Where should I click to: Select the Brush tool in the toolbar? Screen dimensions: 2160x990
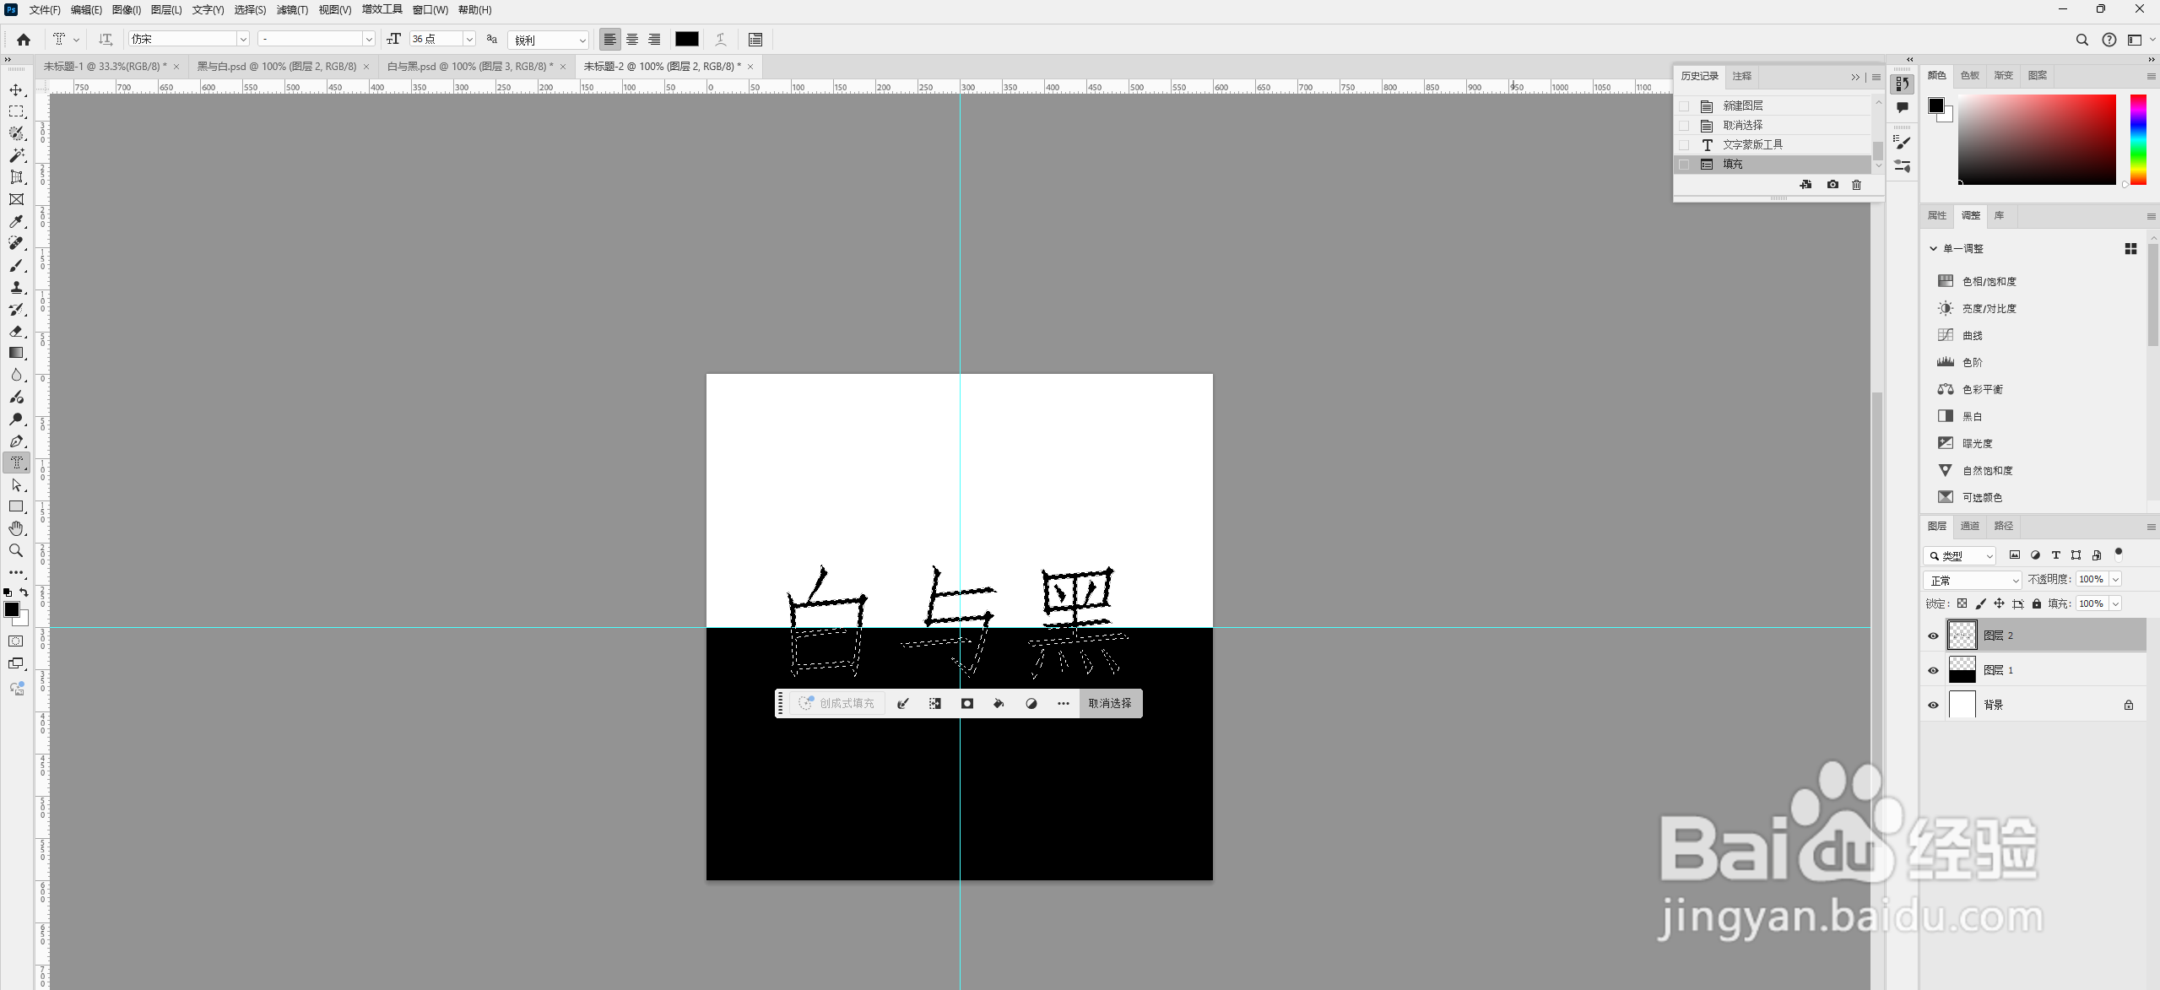pyautogui.click(x=16, y=265)
